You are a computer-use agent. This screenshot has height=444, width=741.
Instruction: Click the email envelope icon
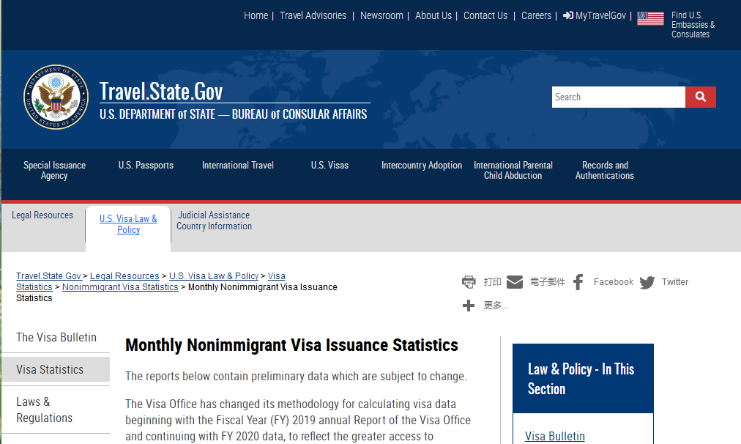515,282
